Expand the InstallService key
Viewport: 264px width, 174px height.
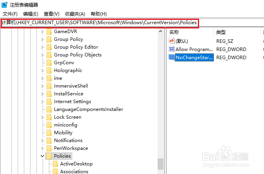(x=42, y=94)
